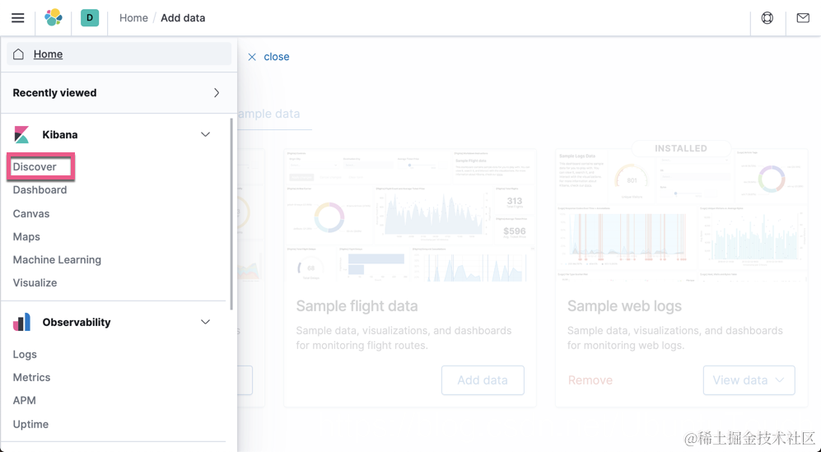Click the Sample flight data title
The image size is (821, 452).
click(357, 306)
